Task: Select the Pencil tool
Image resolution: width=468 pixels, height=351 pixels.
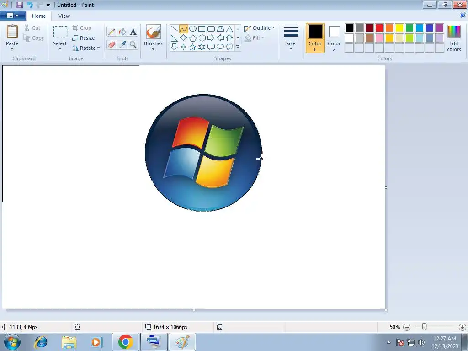Action: pos(112,32)
